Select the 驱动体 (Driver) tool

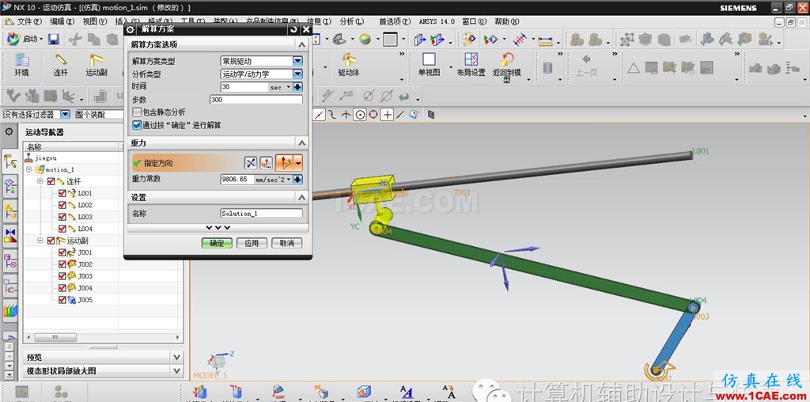[x=349, y=65]
